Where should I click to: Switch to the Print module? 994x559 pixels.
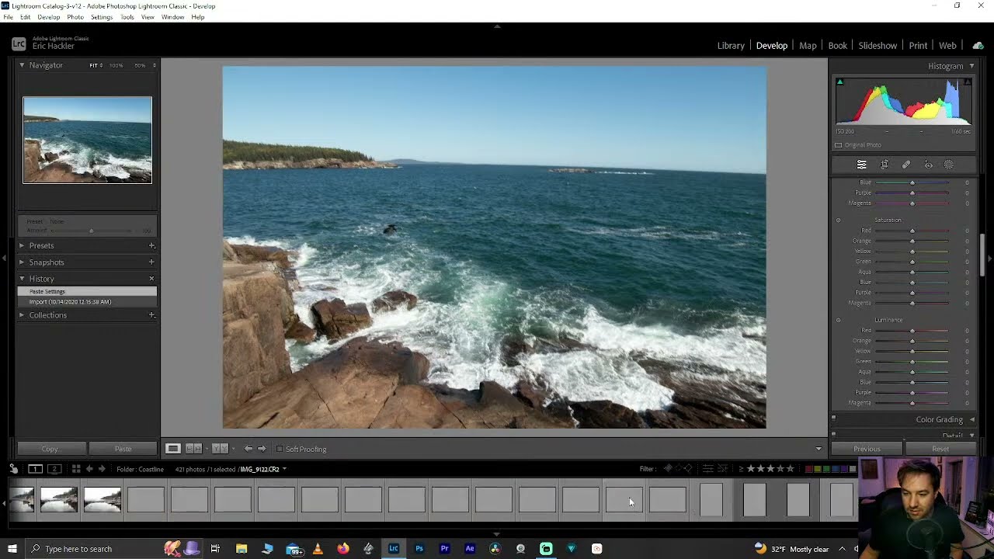pos(918,46)
